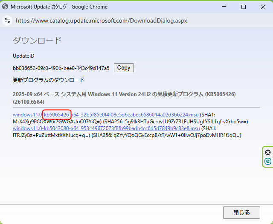This screenshot has width=273, height=224.
Task: Close the Chrome window via title bar X
Action: (x=263, y=7)
